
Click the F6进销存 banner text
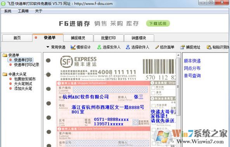click(74, 24)
